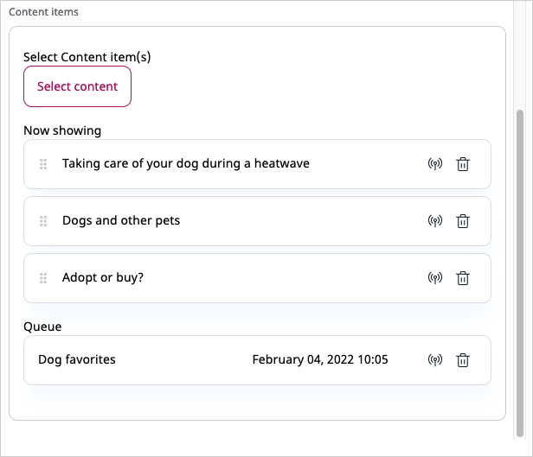
Task: Remove Dog favorites from the queue
Action: click(463, 360)
